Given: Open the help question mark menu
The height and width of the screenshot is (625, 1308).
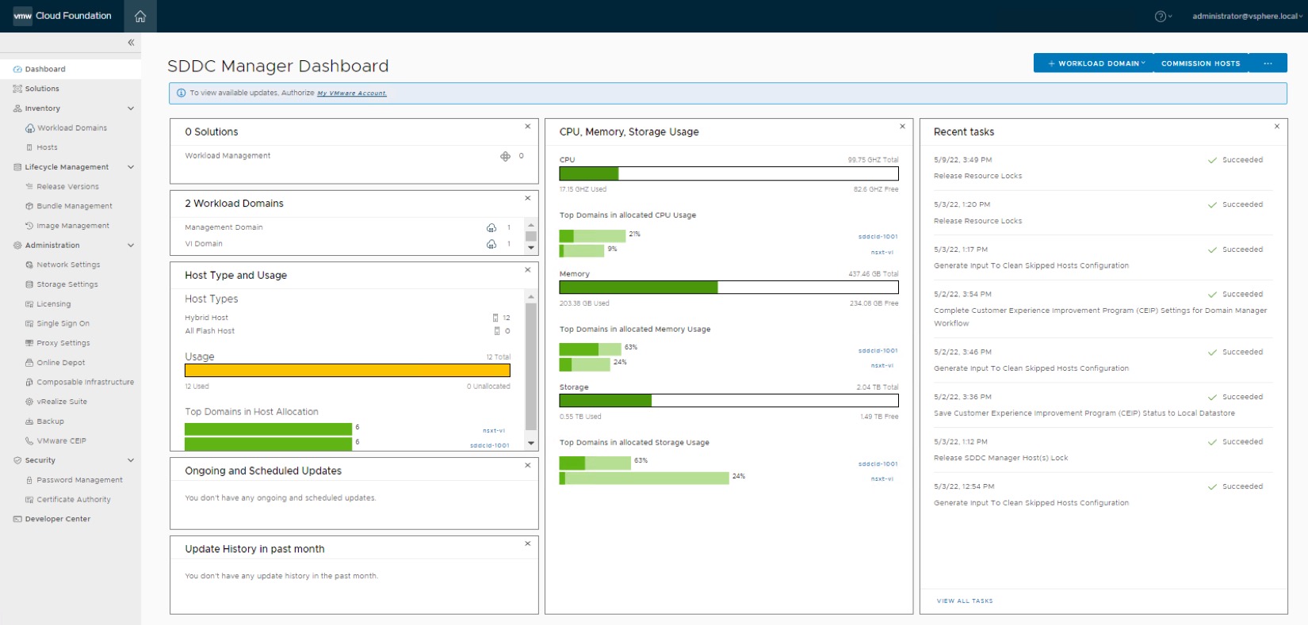Looking at the screenshot, I should click(1161, 16).
